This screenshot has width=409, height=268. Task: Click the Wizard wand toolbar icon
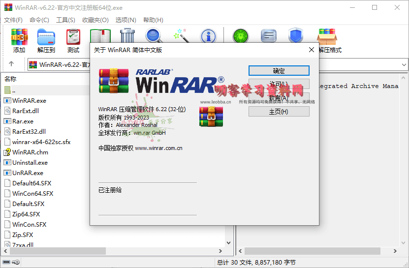point(181,36)
